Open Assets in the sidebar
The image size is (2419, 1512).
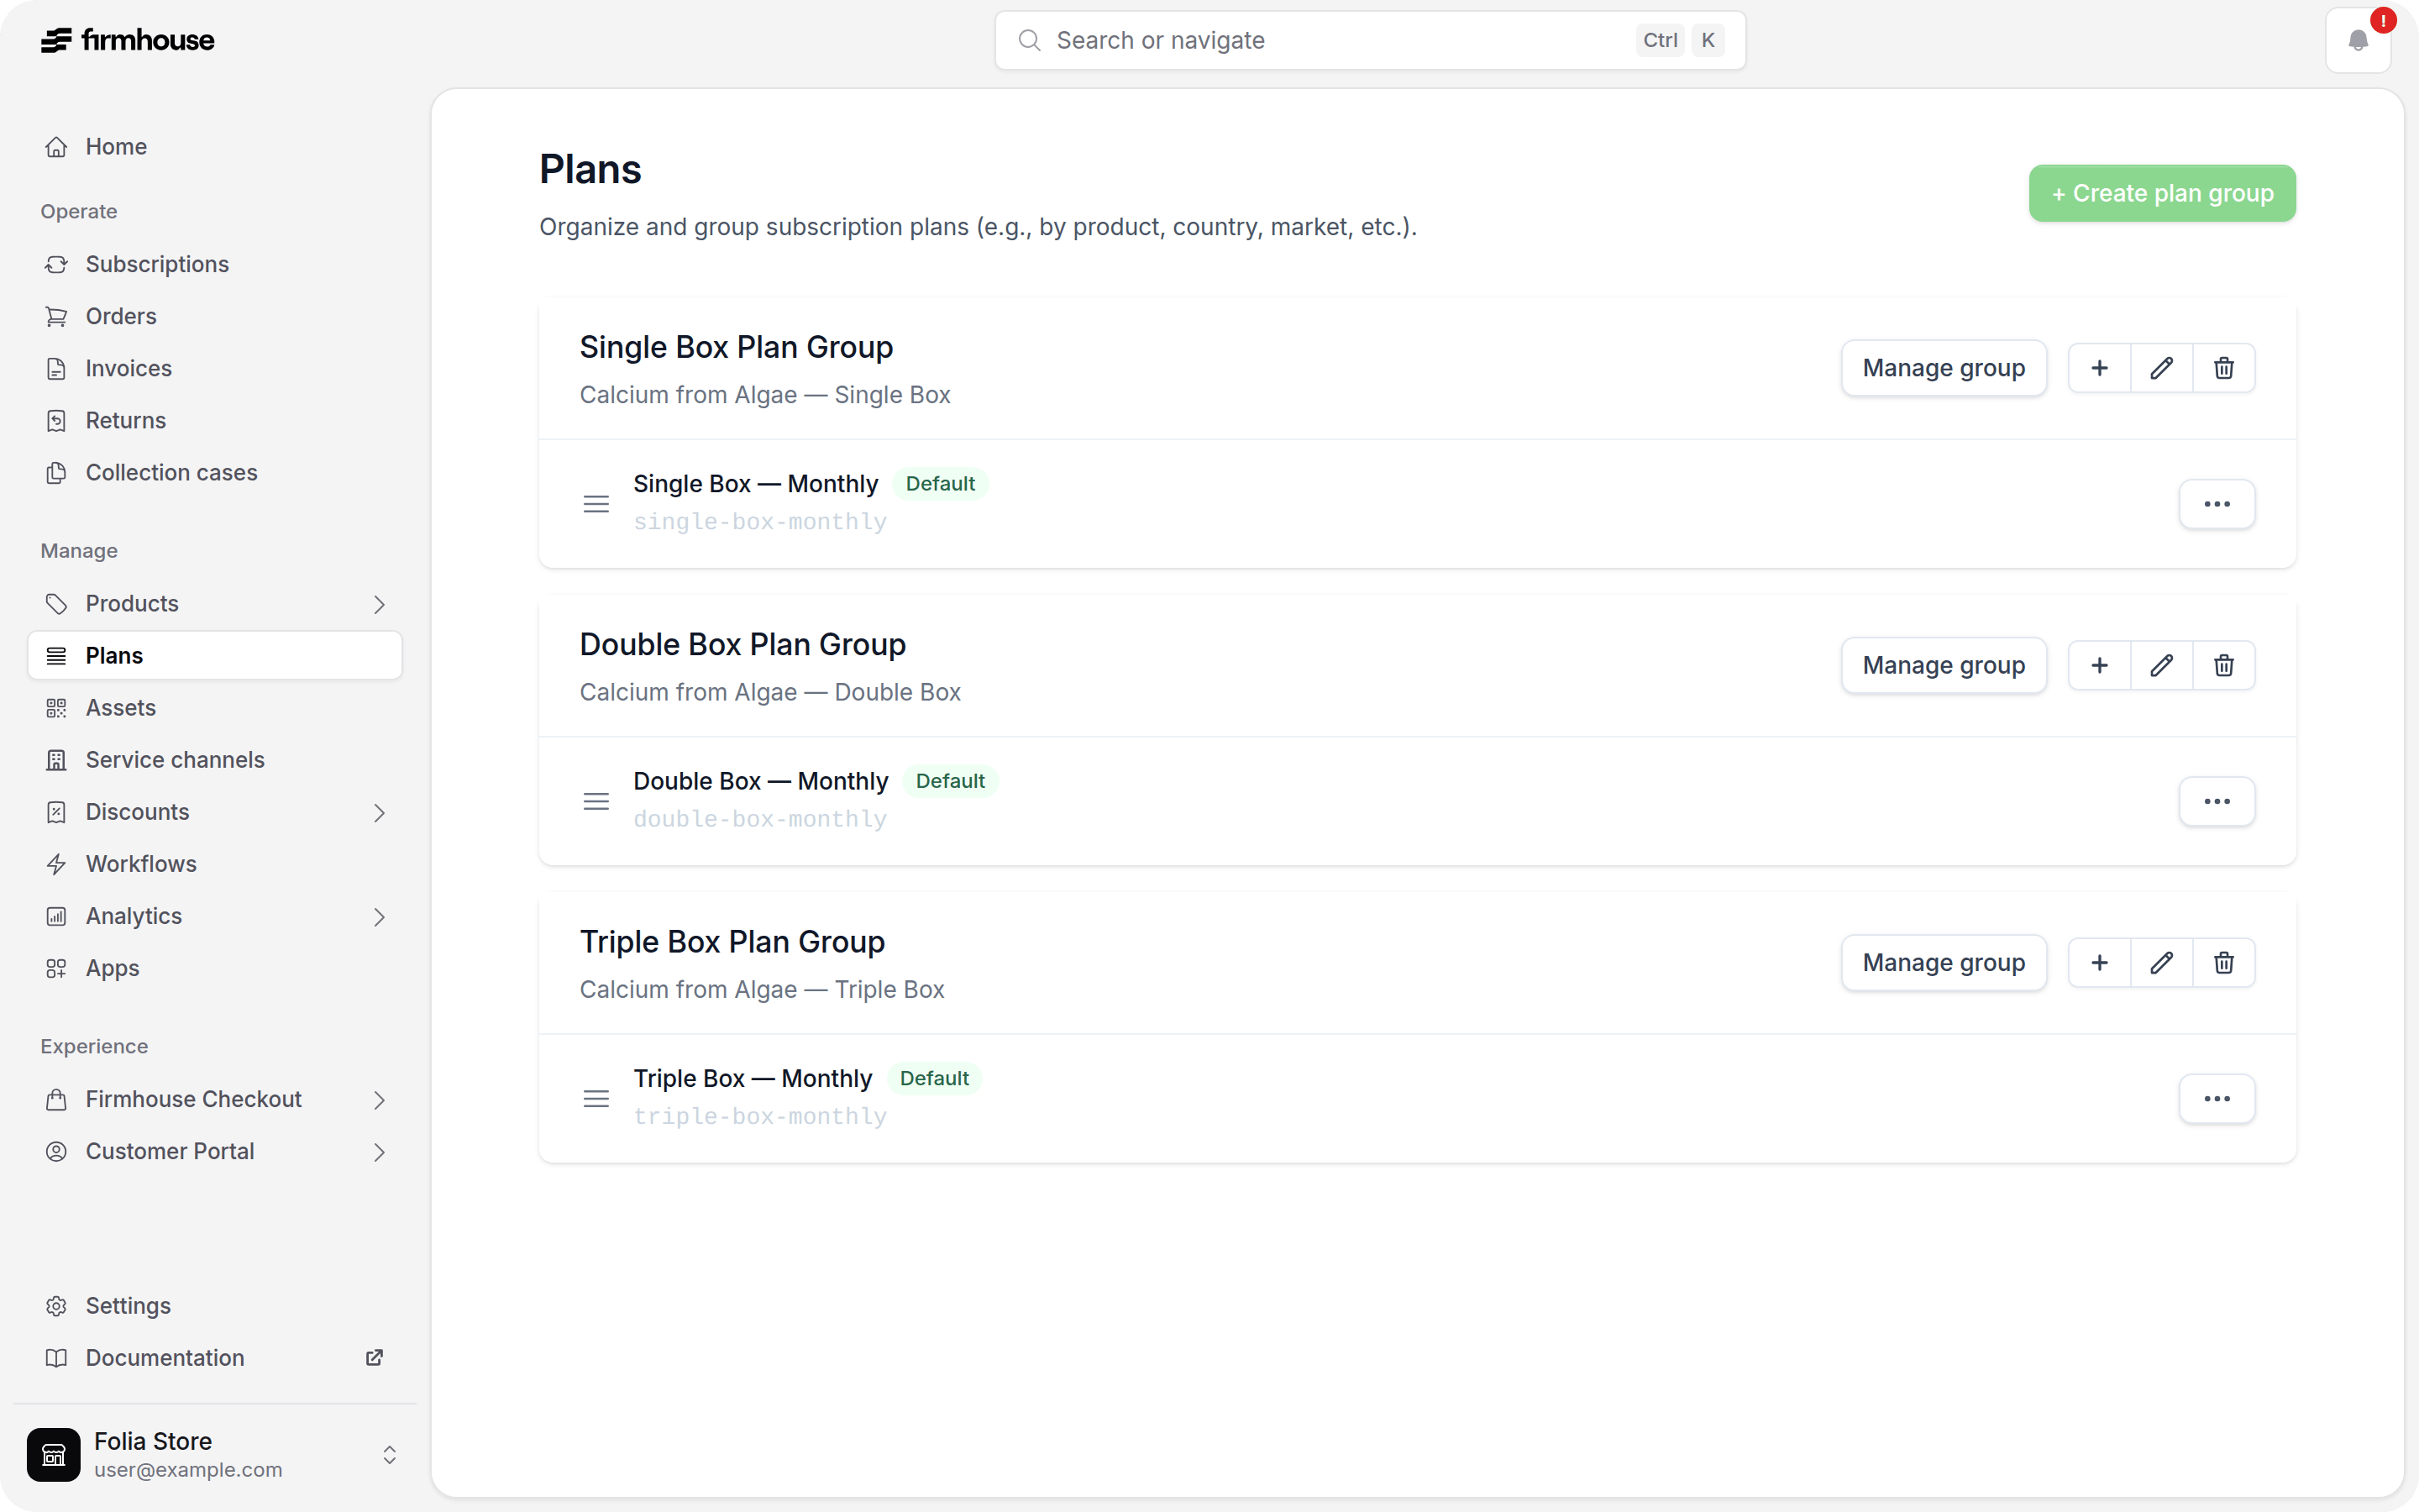click(215, 707)
